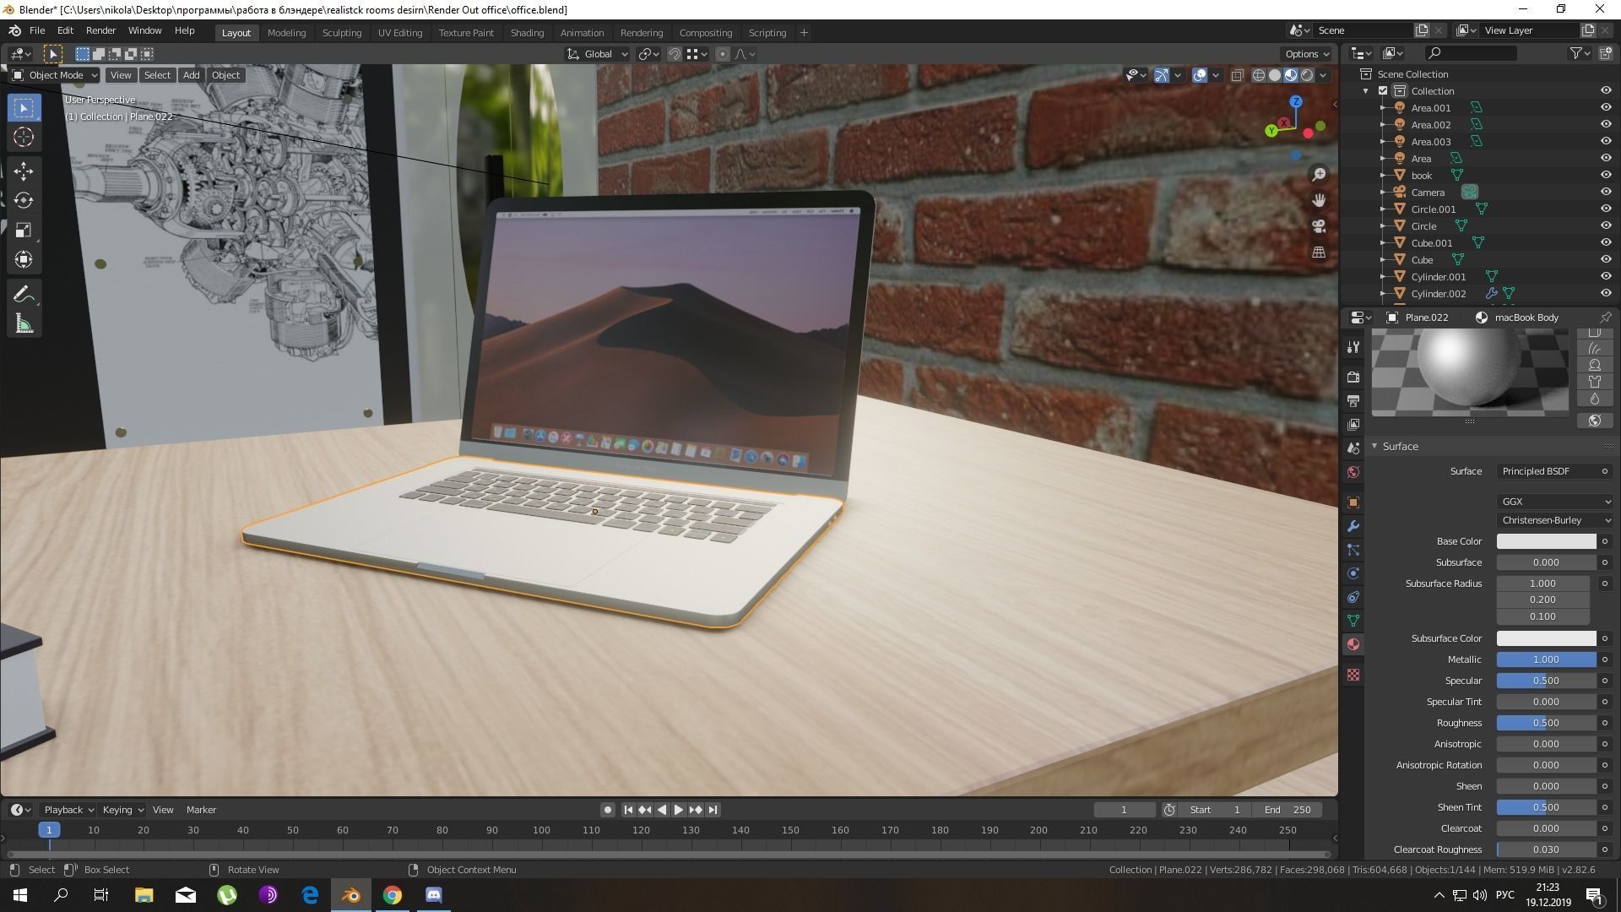This screenshot has width=1621, height=912.
Task: Toggle camera view icon in viewport
Action: pos(1319,226)
